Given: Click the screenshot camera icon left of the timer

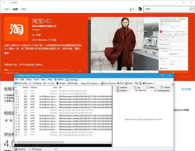Looking at the screenshot, I should [136, 83].
